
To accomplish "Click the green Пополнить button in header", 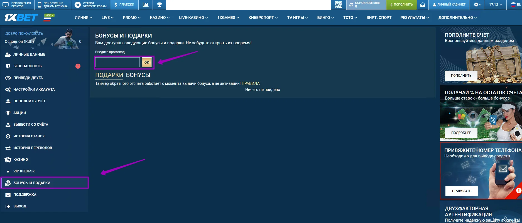I will point(401,5).
